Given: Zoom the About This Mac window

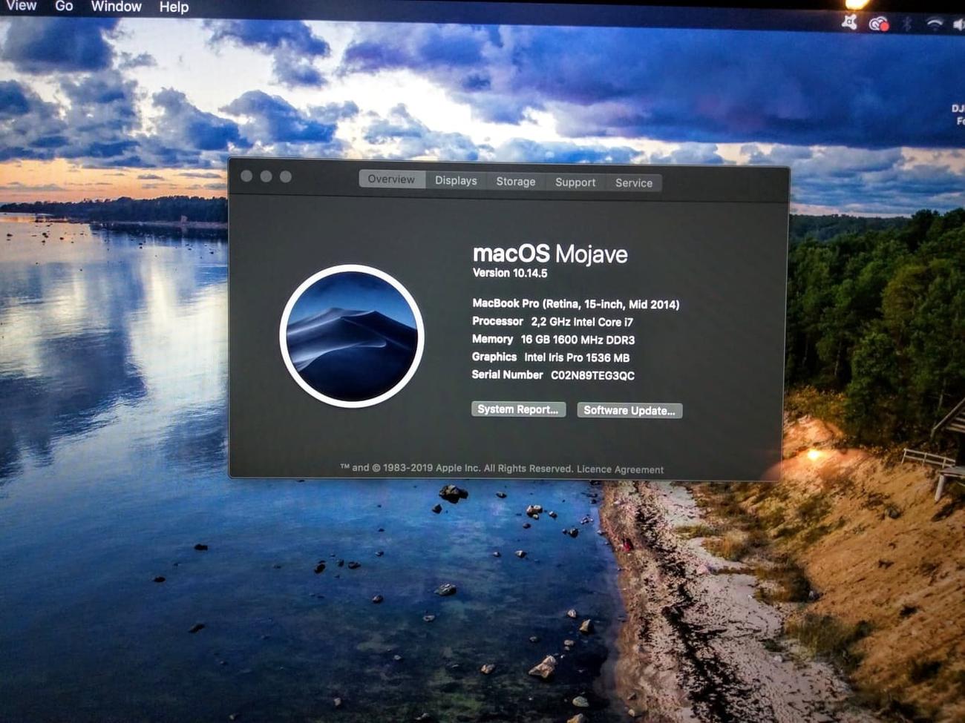Looking at the screenshot, I should [x=285, y=176].
